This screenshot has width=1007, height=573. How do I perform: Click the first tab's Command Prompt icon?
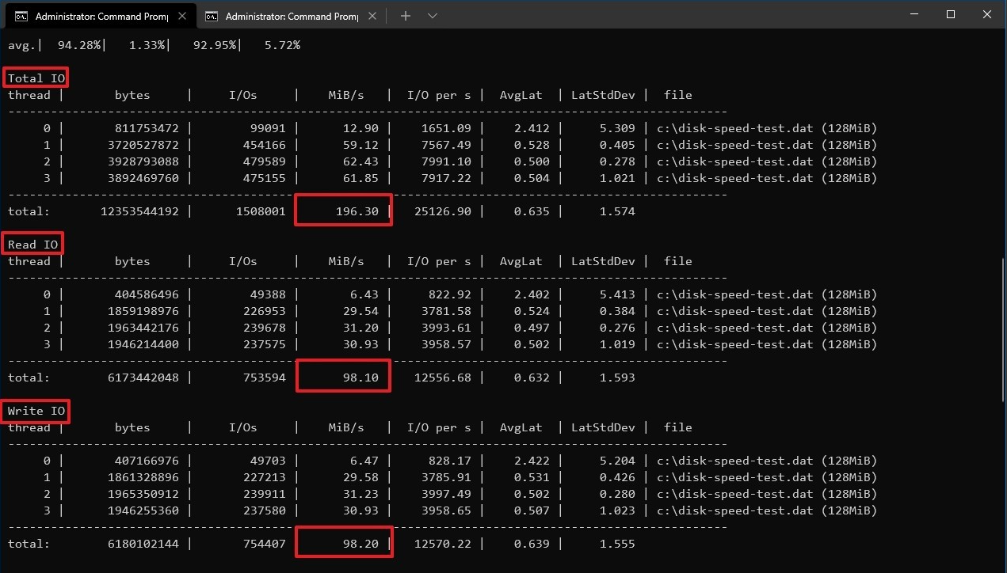21,16
